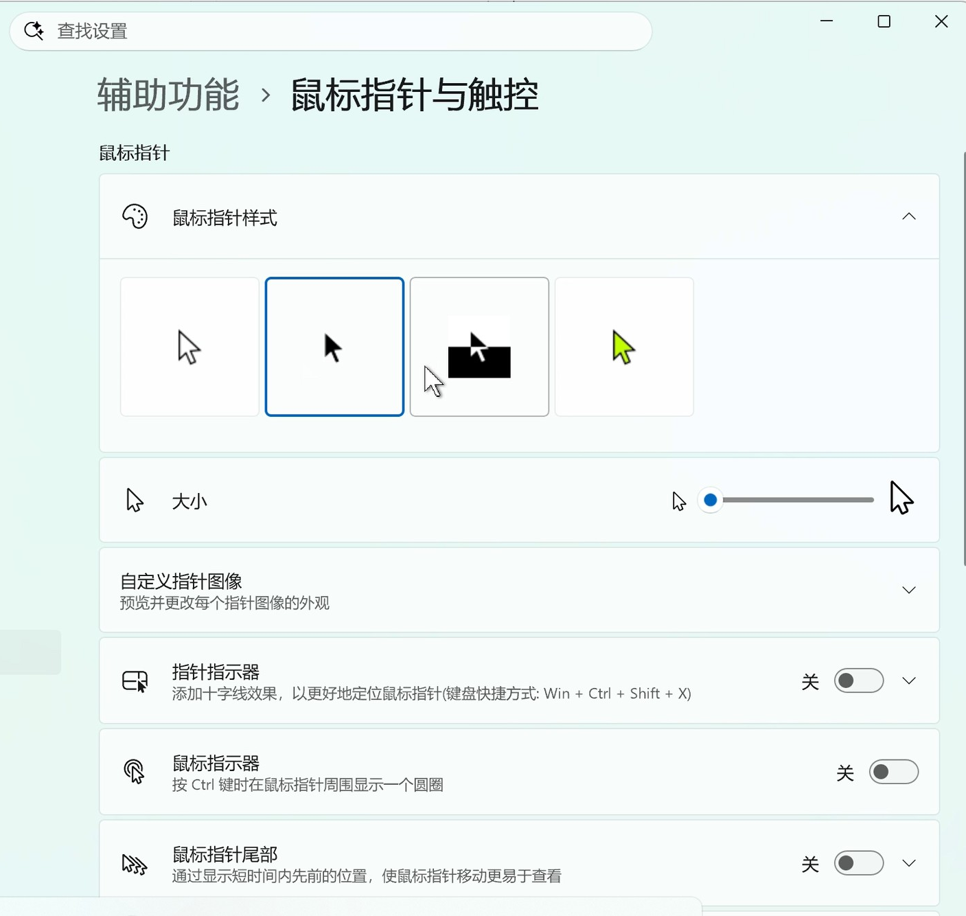Maximize the settings window

(x=884, y=21)
